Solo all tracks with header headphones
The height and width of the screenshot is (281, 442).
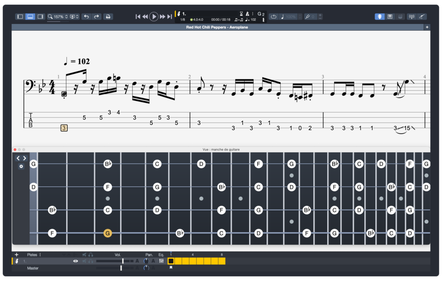tap(91, 255)
